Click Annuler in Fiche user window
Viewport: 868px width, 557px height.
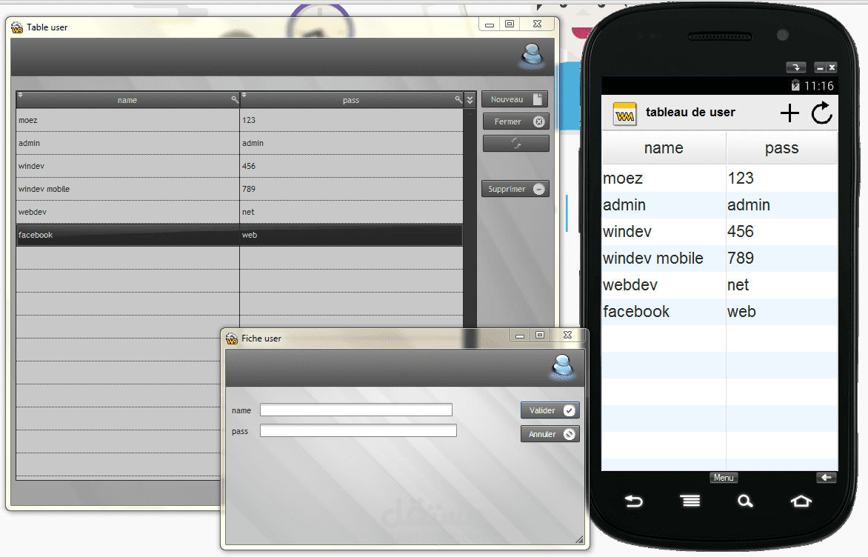(550, 434)
